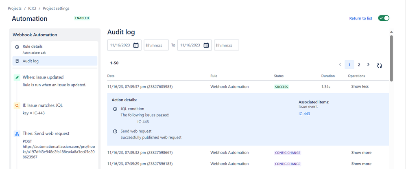Collapse first entry with Show less

[360, 87]
